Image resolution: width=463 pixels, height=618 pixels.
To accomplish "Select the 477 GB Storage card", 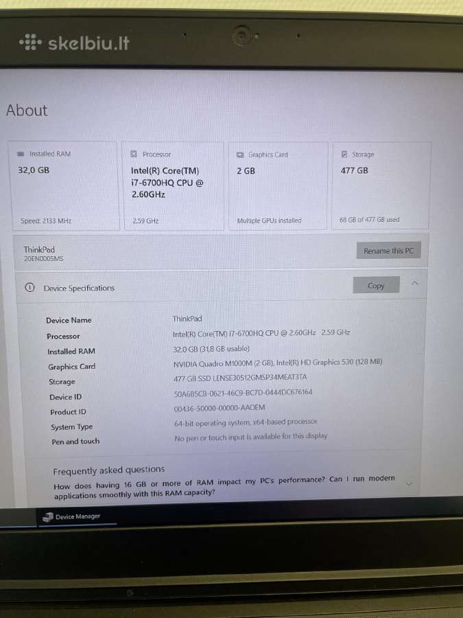I will pyautogui.click(x=381, y=185).
